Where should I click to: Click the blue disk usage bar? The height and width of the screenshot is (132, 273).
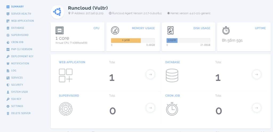point(172,41)
